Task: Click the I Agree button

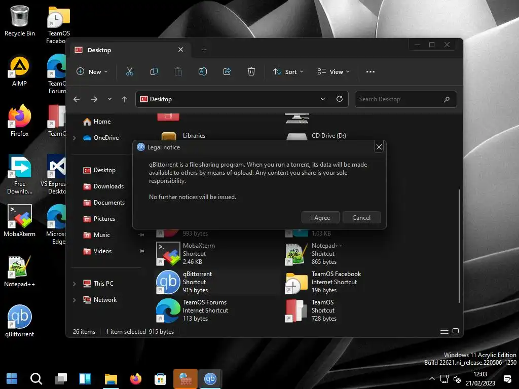Action: (320, 218)
